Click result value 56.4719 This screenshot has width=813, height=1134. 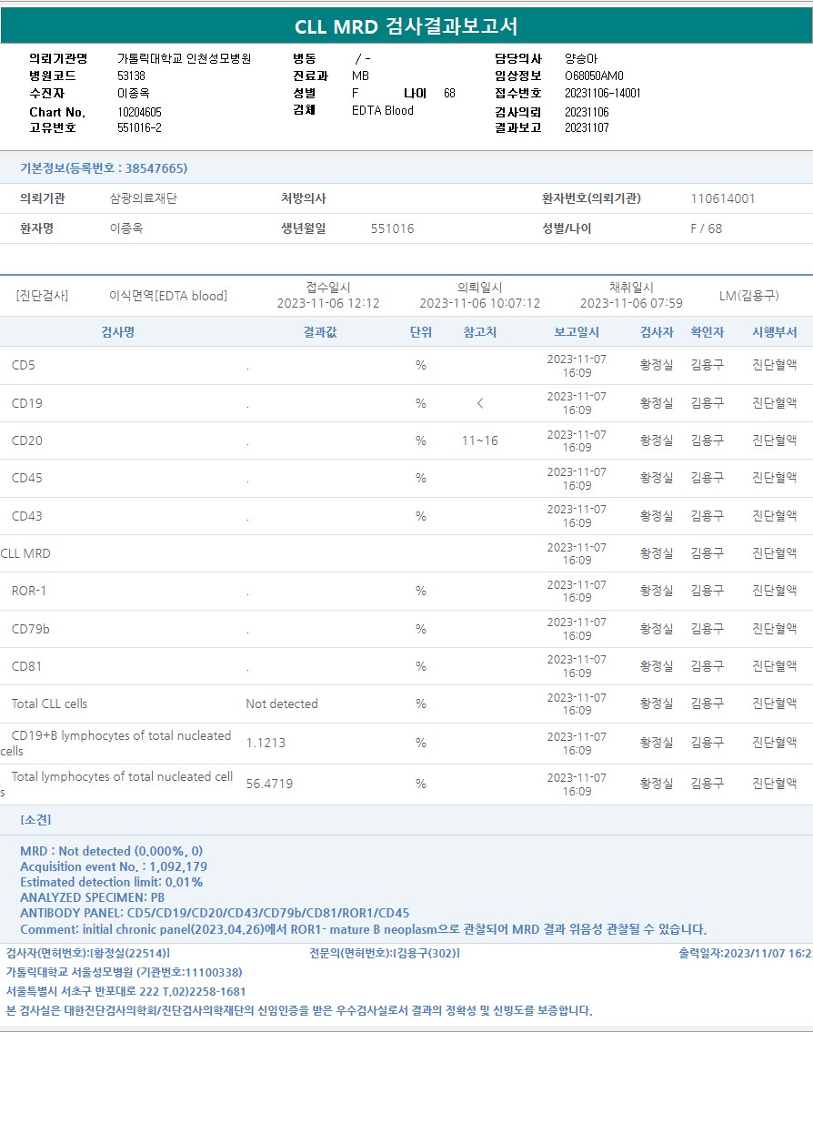[x=269, y=784]
